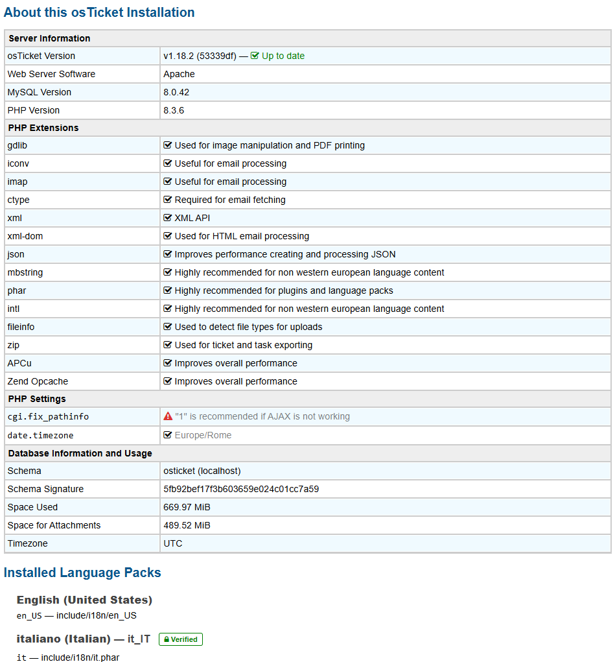Click the italiano (Italian) language pack title
Screen dimensions: 615x662
63,639
